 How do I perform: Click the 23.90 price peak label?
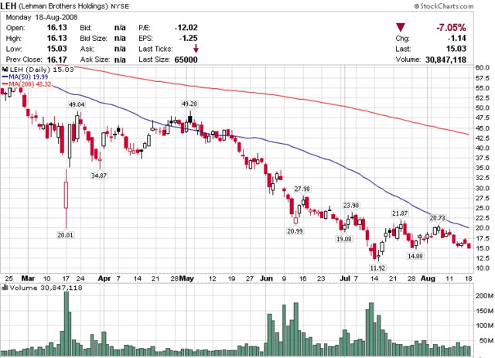[351, 206]
